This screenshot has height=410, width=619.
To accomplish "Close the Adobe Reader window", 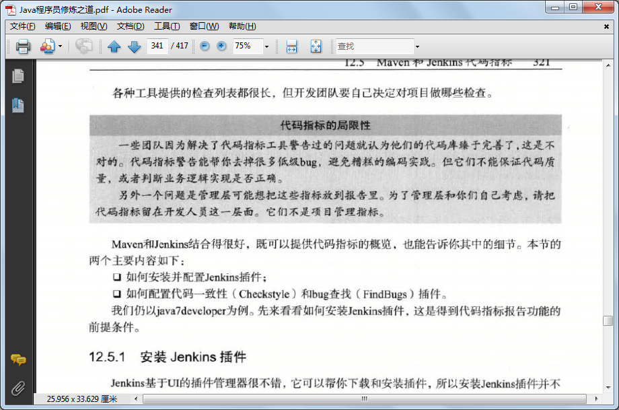I will tap(598, 7).
